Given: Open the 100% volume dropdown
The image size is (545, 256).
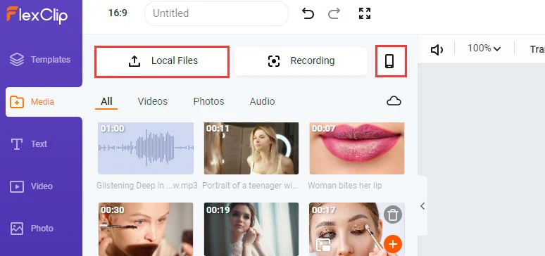Looking at the screenshot, I should 484,49.
